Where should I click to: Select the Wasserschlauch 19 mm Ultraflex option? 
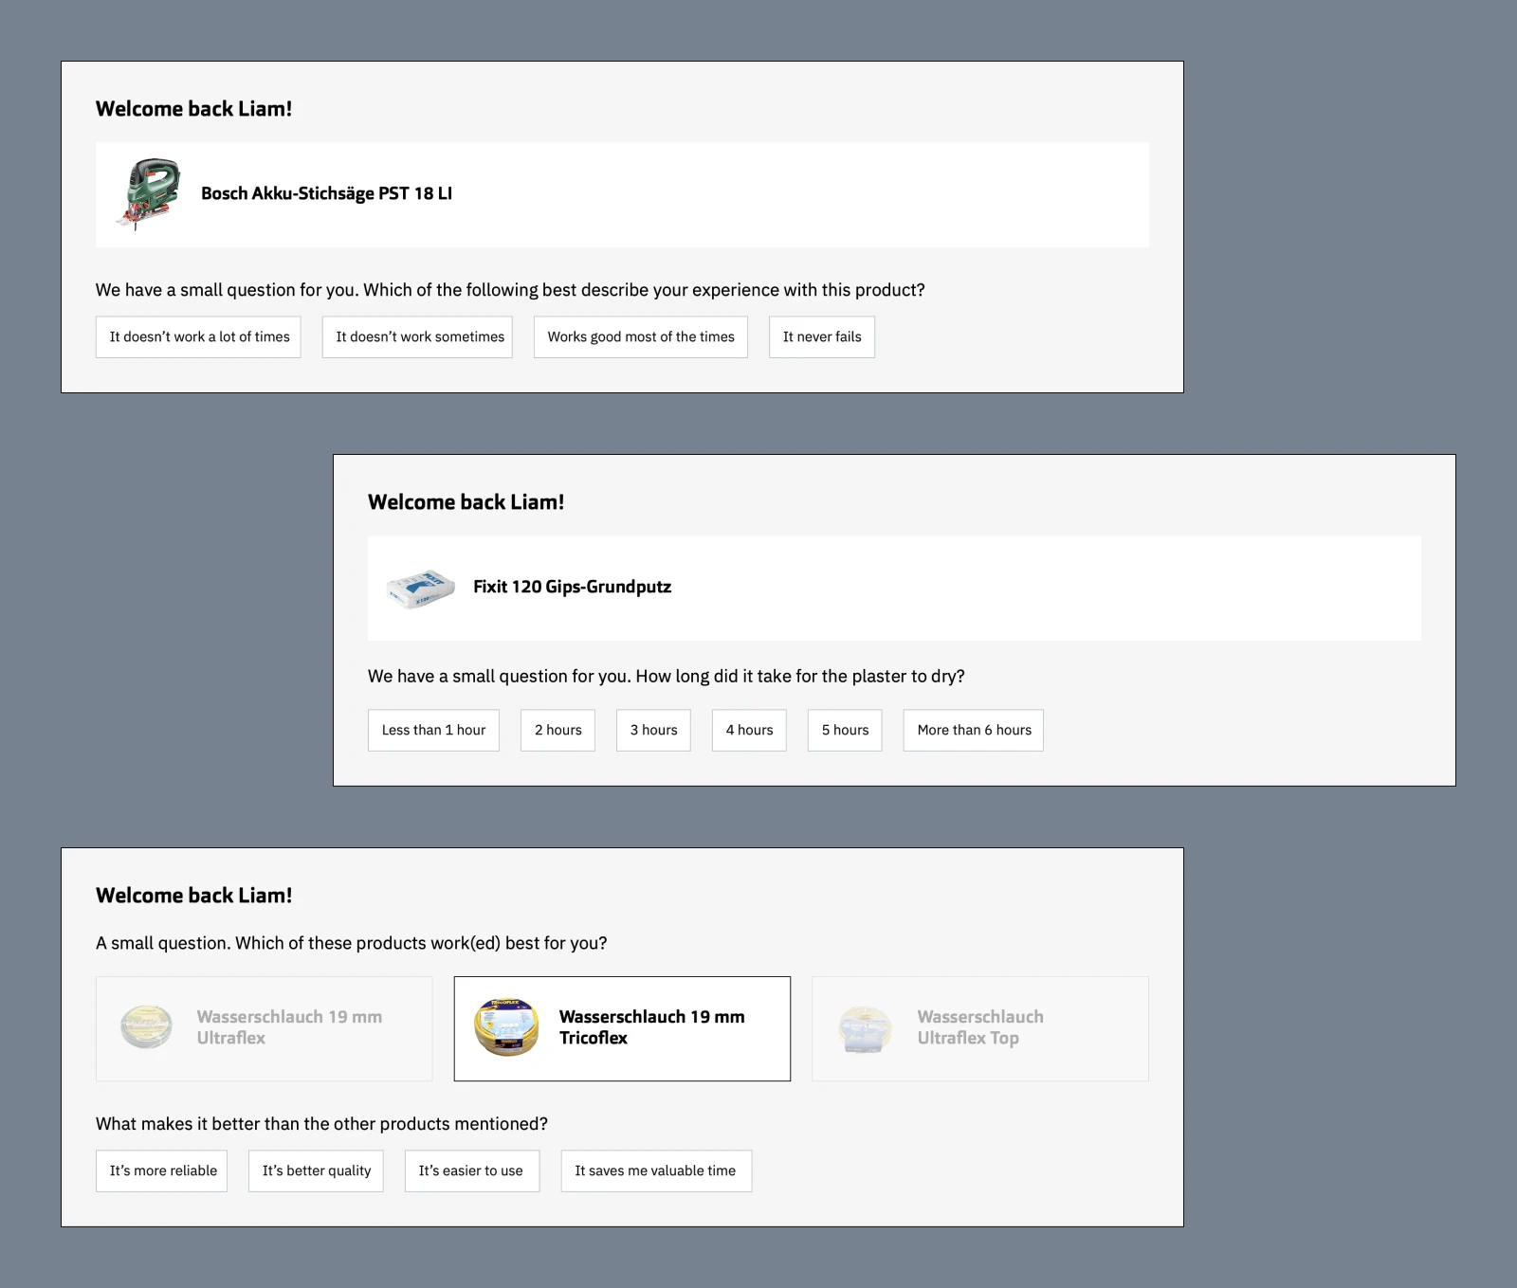point(264,1027)
